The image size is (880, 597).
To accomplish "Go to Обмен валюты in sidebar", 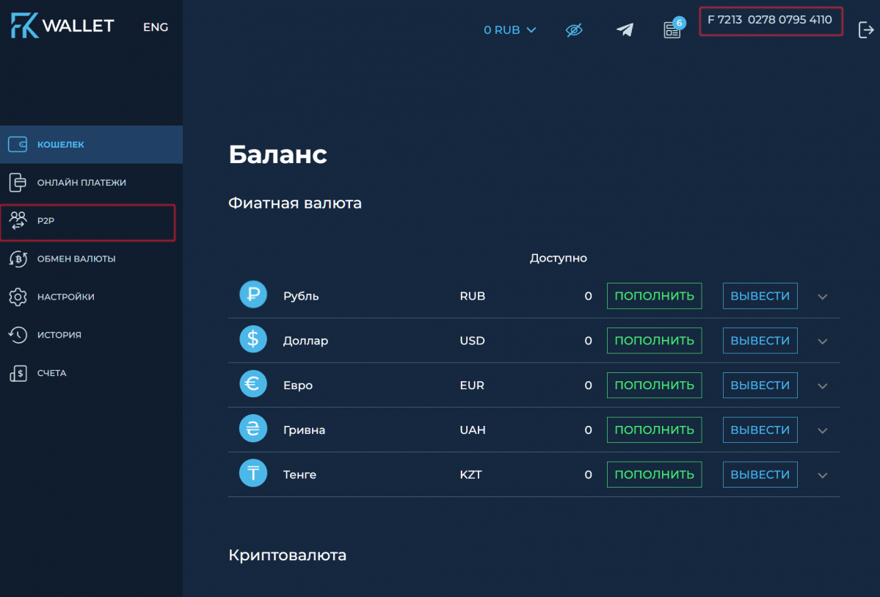I will point(76,258).
